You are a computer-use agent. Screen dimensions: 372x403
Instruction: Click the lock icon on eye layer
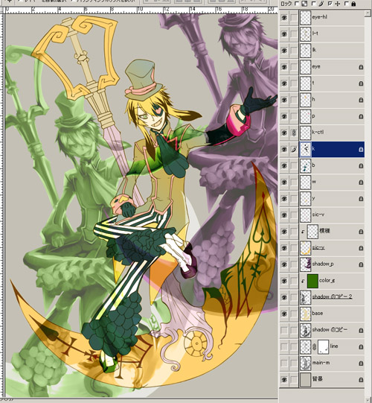click(x=361, y=67)
